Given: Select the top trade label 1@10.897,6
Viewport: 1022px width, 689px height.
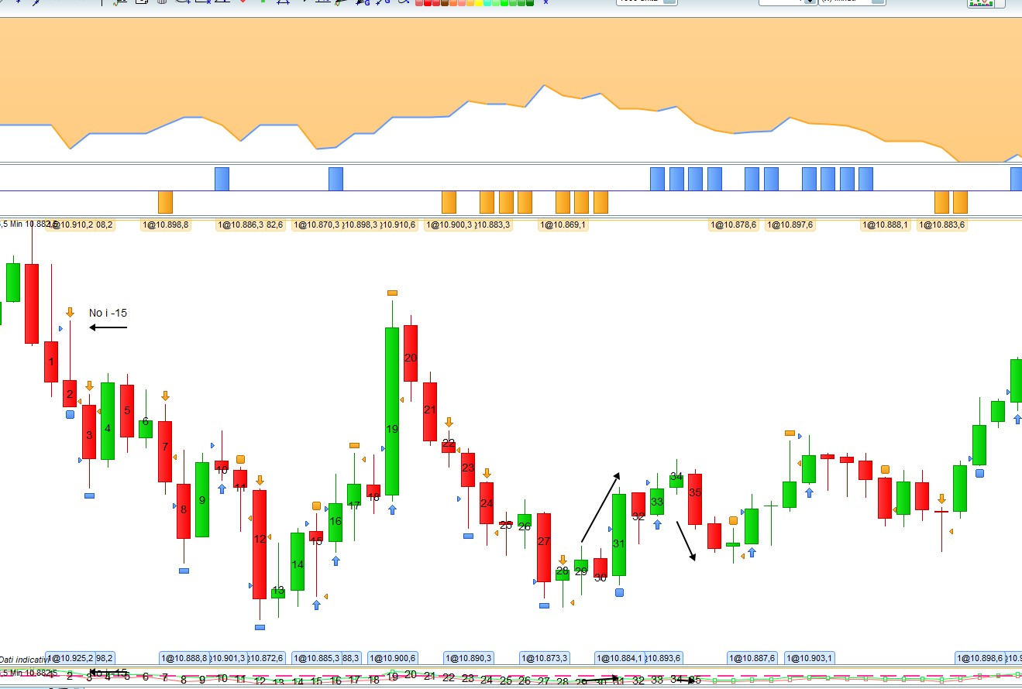Looking at the screenshot, I should [x=790, y=225].
